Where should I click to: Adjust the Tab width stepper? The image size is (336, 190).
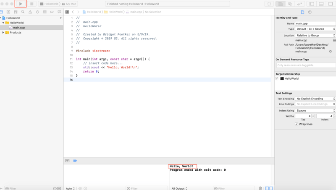(313, 116)
